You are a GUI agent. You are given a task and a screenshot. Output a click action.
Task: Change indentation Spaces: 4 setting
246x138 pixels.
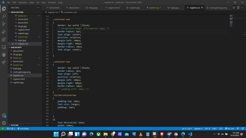(198, 129)
